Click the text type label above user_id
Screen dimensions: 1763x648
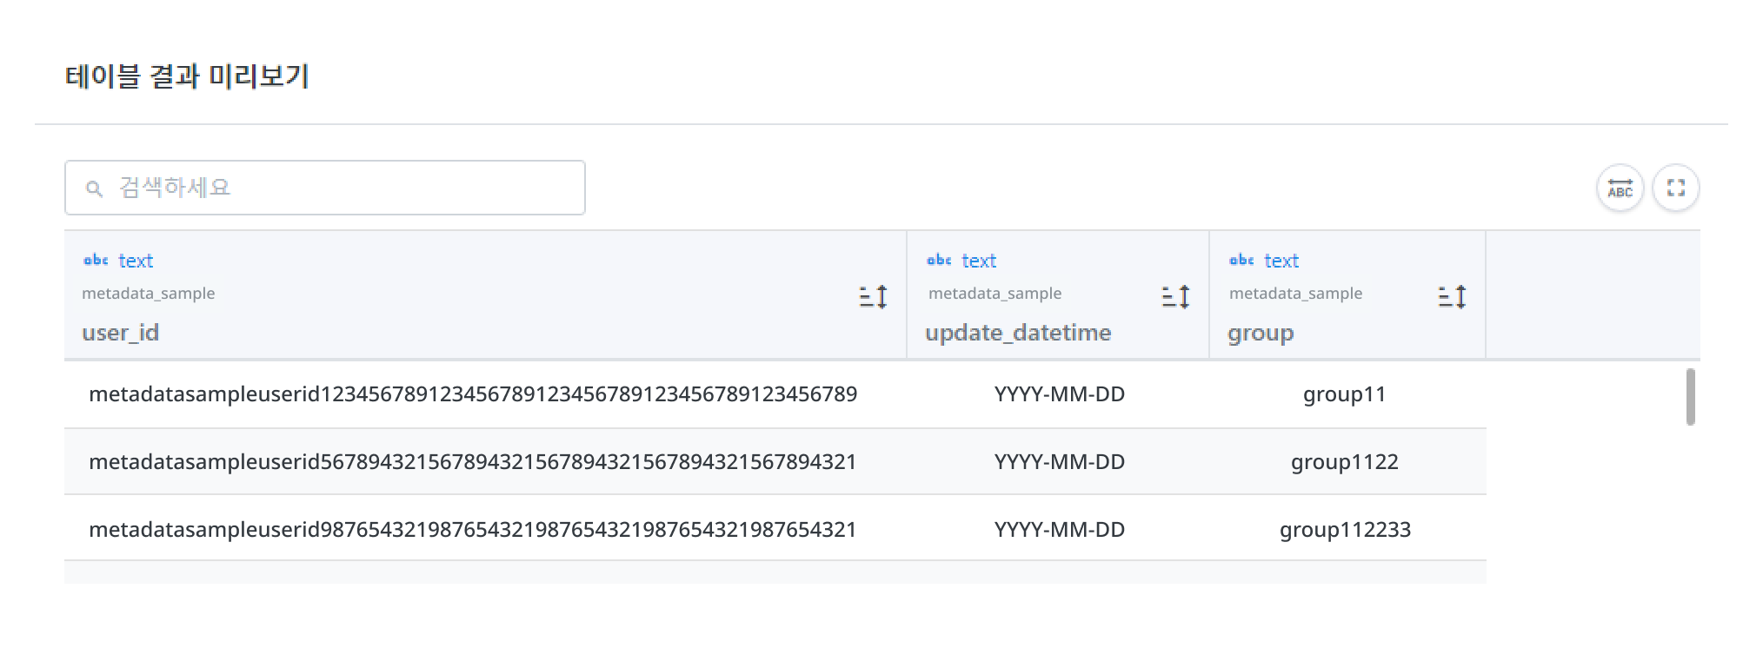coord(136,261)
